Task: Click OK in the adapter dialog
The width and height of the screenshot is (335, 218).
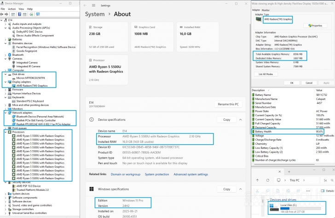Action: (292, 83)
